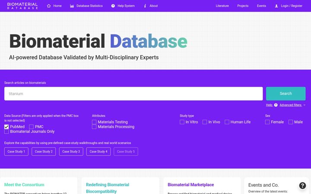Click the Search button
The image size is (311, 194).
coord(286,94)
